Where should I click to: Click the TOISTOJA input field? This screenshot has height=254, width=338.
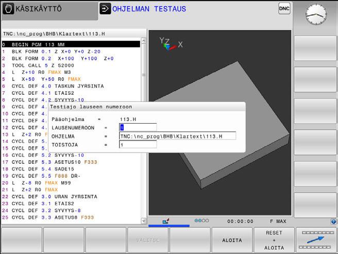pyautogui.click(x=138, y=145)
